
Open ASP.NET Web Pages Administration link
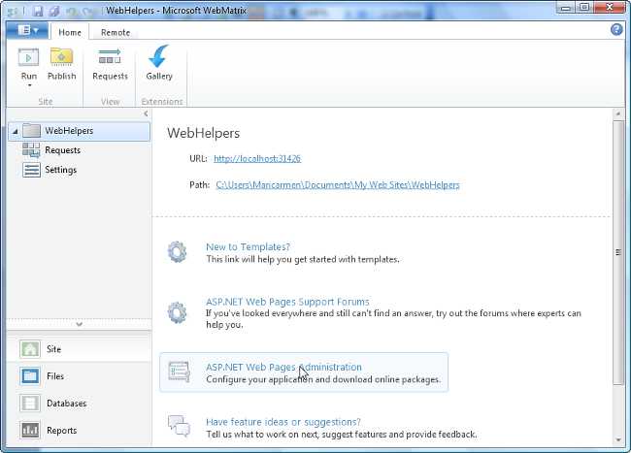coord(283,368)
